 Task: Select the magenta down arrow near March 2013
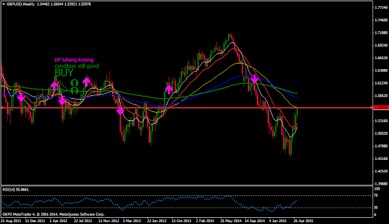pos(120,111)
